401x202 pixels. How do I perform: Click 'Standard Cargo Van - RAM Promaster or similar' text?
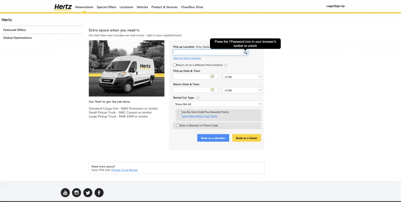click(x=123, y=108)
